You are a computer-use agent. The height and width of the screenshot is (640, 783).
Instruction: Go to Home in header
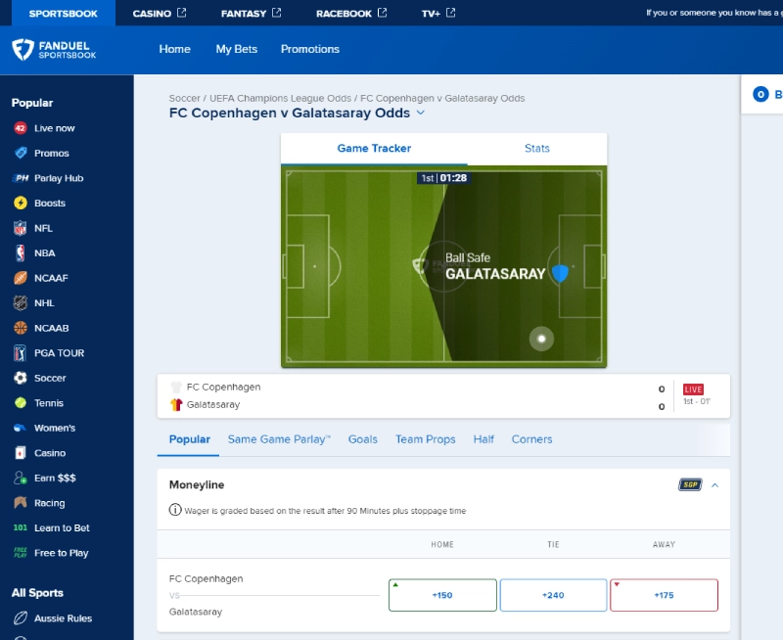175,49
